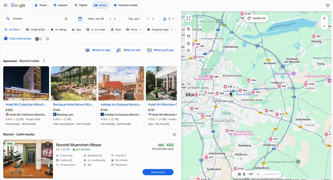Open the Google apps grid
Viewport: 333px width, 180px height.
(327, 5)
